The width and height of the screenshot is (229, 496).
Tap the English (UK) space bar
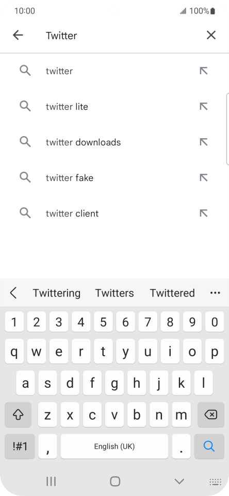[114, 447]
